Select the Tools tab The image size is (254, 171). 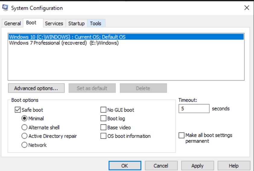coord(96,23)
